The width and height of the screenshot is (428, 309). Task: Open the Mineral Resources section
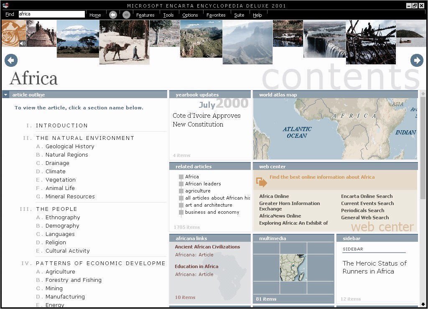click(x=70, y=197)
